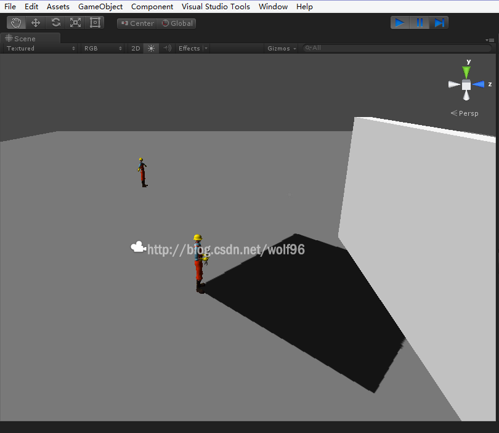Image resolution: width=499 pixels, height=433 pixels.
Task: Select the Rect transform tool
Action: point(95,23)
